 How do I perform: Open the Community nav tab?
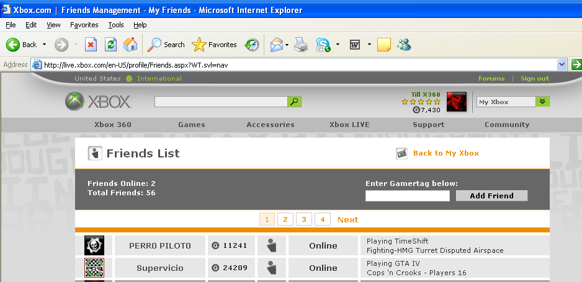(x=507, y=125)
